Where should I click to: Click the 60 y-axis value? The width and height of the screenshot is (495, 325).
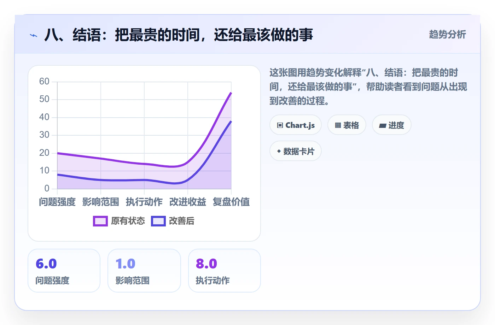44,82
